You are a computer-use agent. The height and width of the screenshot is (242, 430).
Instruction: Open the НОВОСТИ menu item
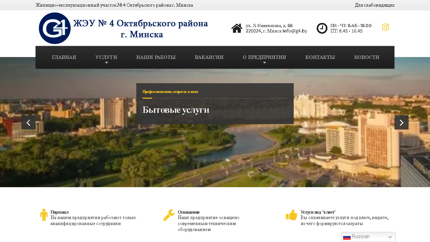click(x=367, y=57)
